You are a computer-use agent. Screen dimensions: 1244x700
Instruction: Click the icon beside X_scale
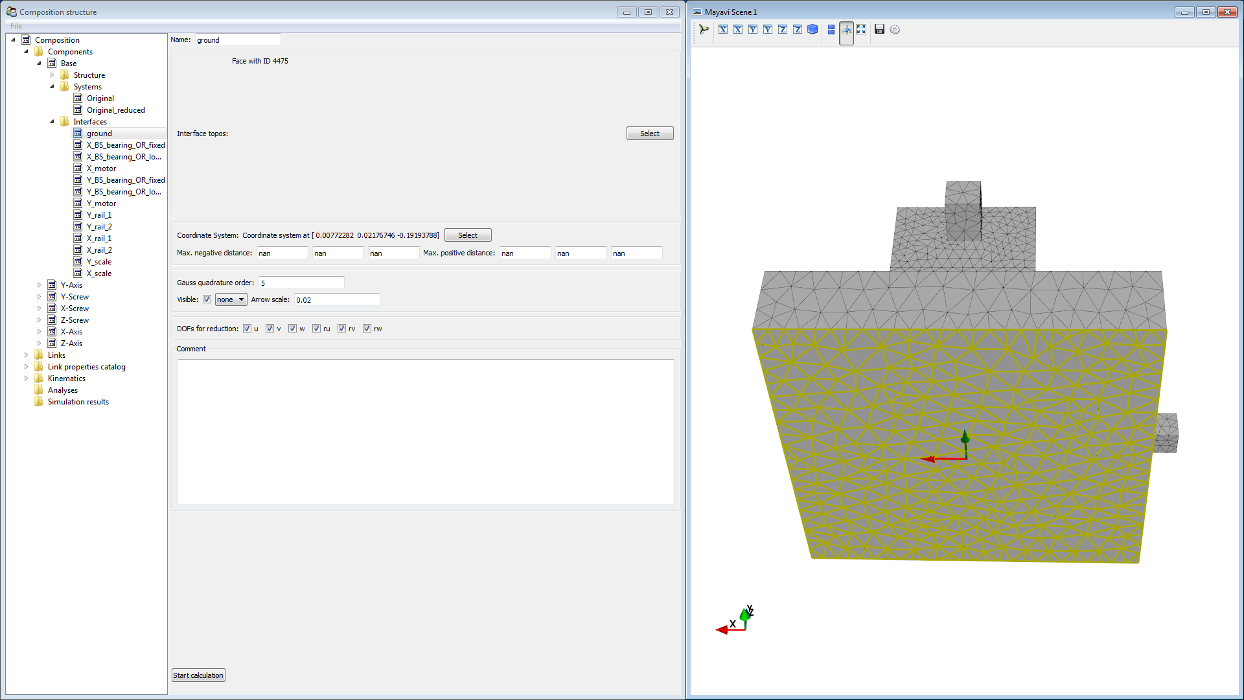[x=78, y=274]
